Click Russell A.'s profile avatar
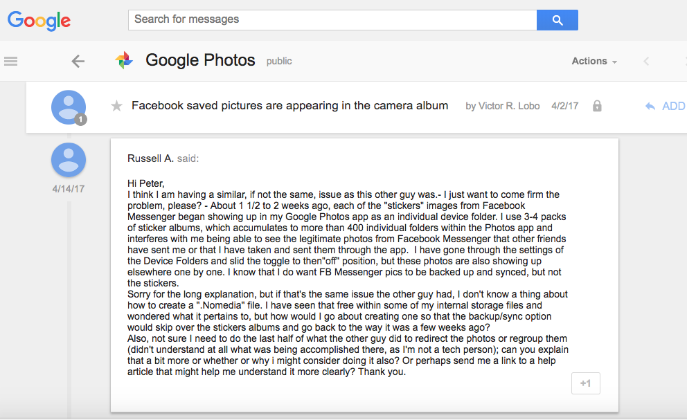687x420 pixels. 69,160
